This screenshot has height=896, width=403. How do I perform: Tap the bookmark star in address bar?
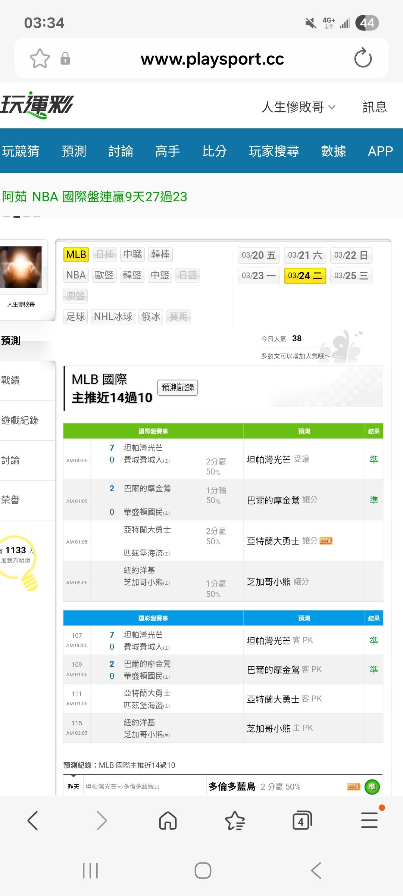tap(40, 59)
